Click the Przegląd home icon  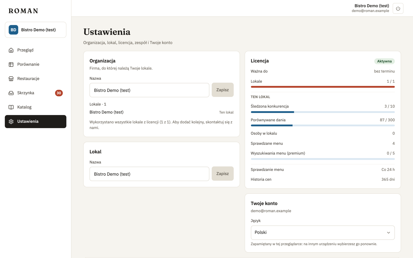pos(11,50)
